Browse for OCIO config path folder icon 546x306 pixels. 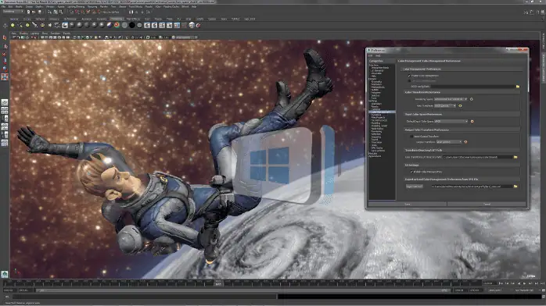pos(517,86)
